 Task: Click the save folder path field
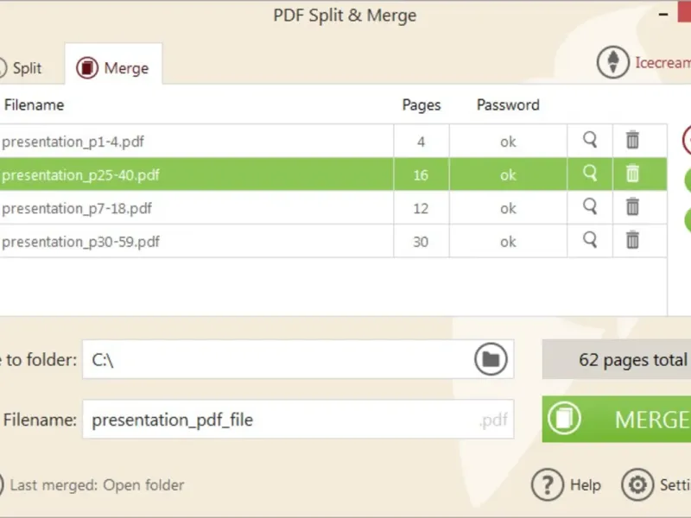point(276,360)
